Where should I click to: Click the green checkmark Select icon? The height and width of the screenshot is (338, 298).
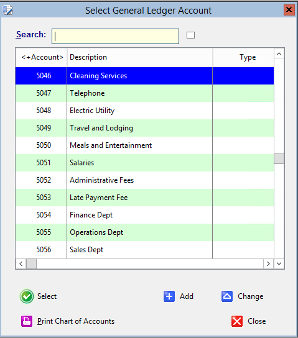[27, 296]
